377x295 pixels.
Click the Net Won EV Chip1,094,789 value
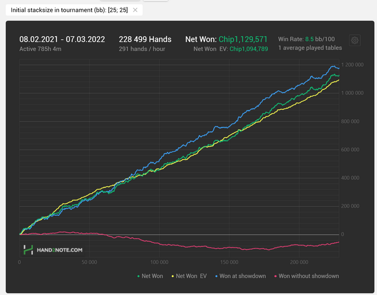[249, 49]
